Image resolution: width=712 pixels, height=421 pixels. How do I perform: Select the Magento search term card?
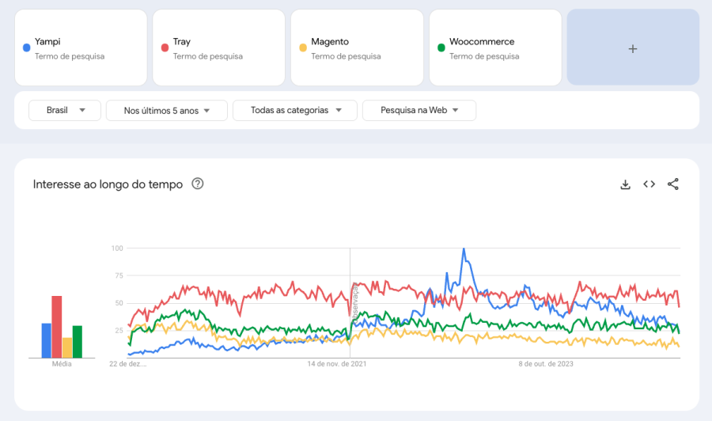[x=357, y=47]
